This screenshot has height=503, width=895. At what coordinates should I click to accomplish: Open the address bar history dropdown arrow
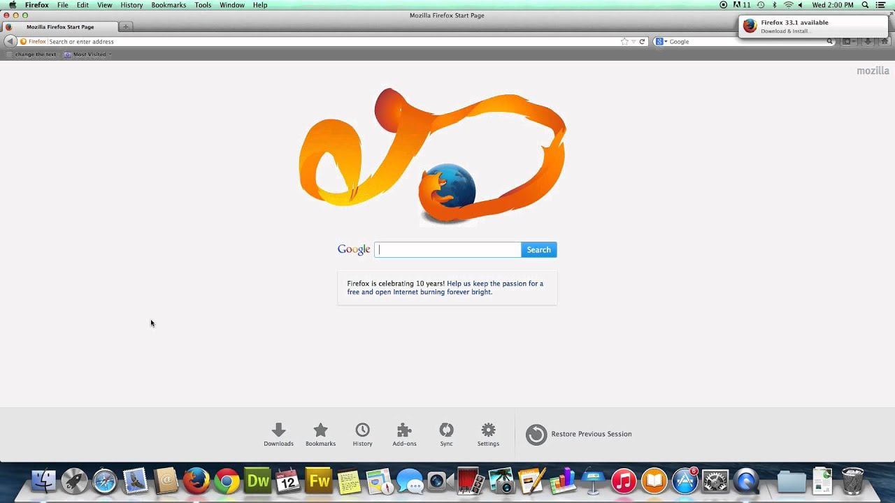[633, 41]
